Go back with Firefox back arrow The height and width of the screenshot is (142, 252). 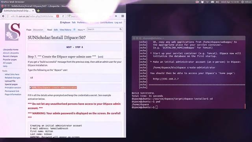point(3,16)
